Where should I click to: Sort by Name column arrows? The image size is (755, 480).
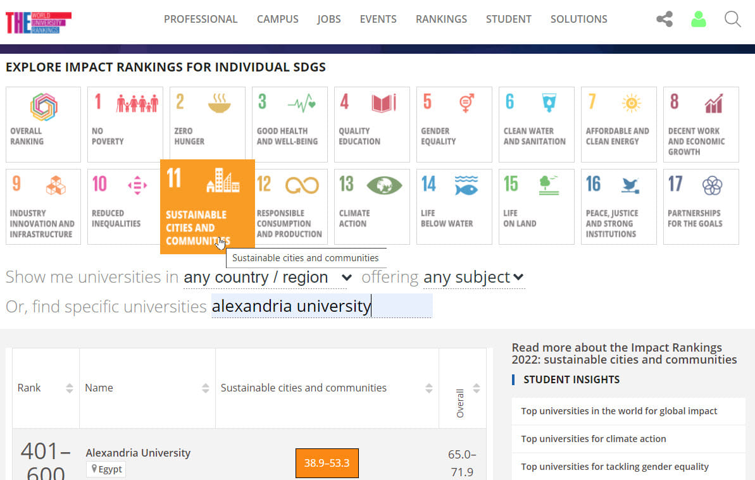[205, 388]
